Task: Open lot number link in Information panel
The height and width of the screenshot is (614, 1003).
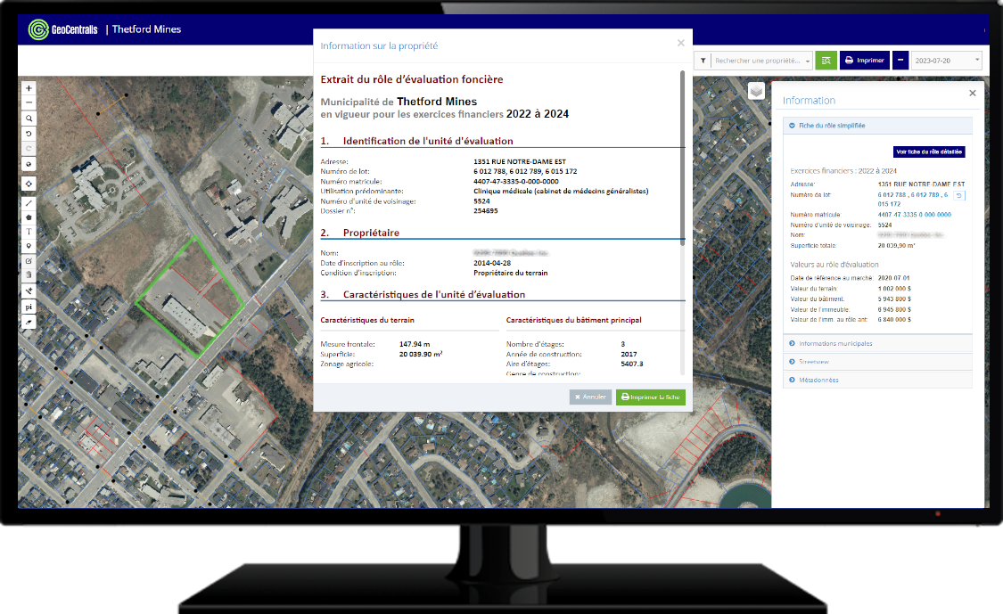Action: (913, 200)
